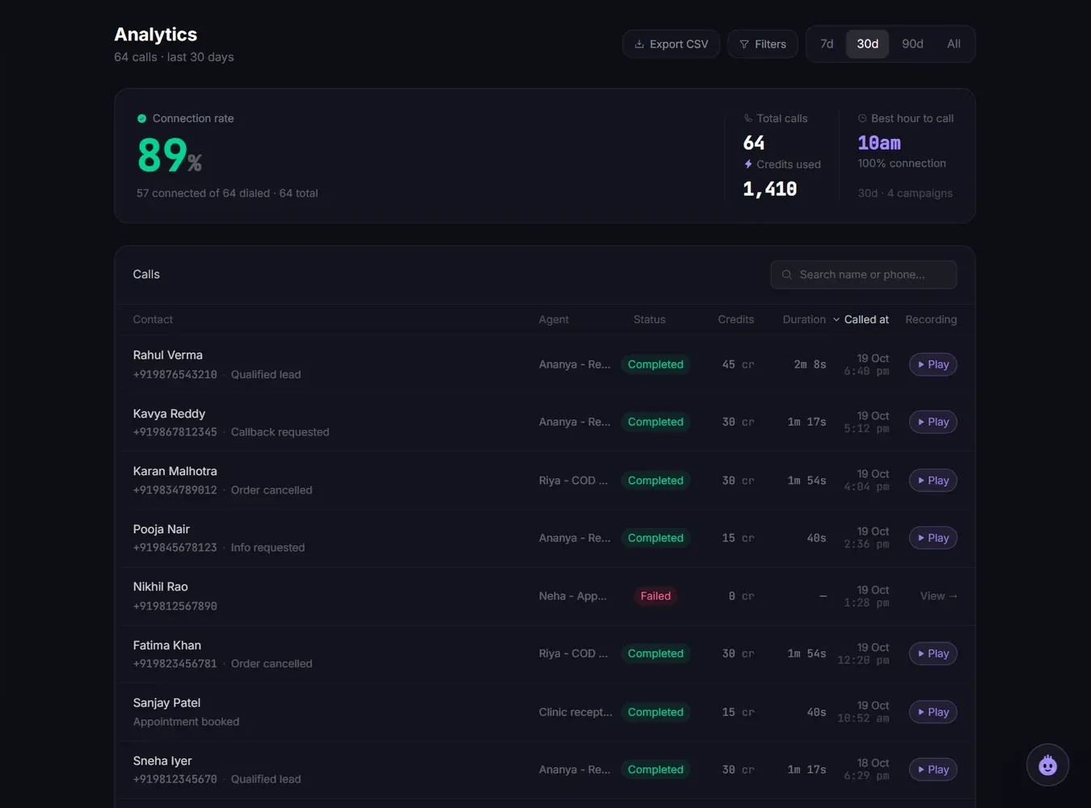Click the Connection rate green status dot
This screenshot has height=808, width=1091.
(141, 119)
